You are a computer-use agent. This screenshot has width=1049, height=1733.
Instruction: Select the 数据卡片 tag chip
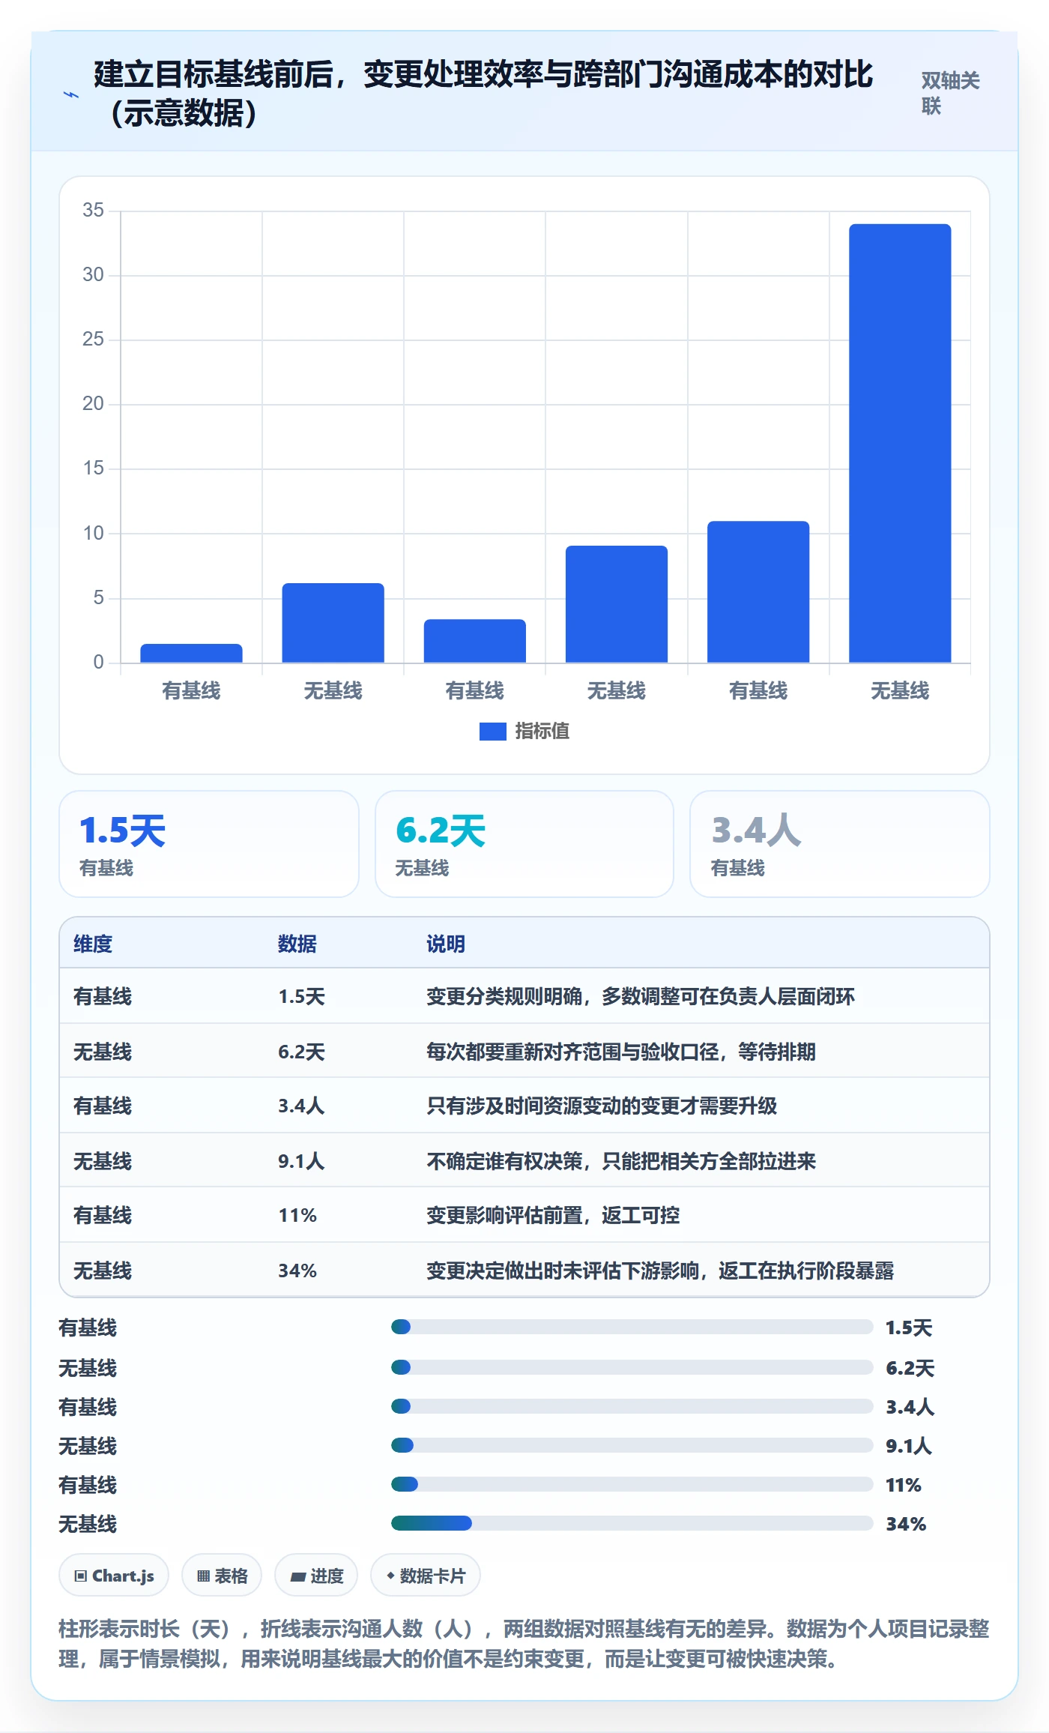[x=426, y=1576]
